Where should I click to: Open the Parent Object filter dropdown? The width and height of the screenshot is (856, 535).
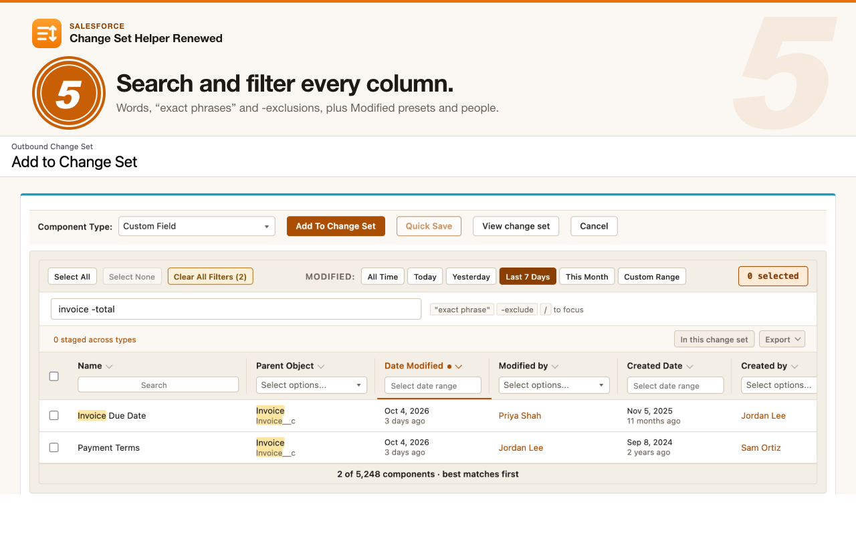point(312,385)
